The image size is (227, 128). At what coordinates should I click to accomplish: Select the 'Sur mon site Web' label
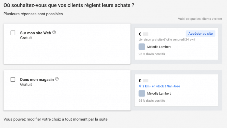35,33
